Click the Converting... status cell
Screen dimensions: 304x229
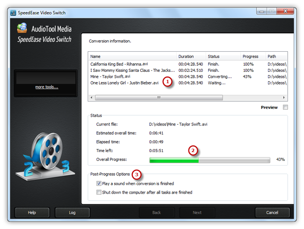point(220,76)
